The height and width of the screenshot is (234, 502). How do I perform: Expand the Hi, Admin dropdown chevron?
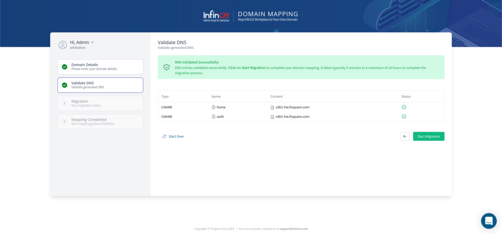pyautogui.click(x=92, y=42)
